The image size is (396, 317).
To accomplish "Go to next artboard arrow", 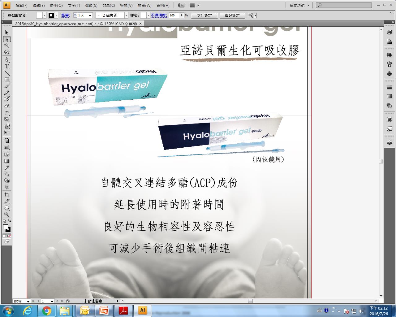I will (58, 301).
